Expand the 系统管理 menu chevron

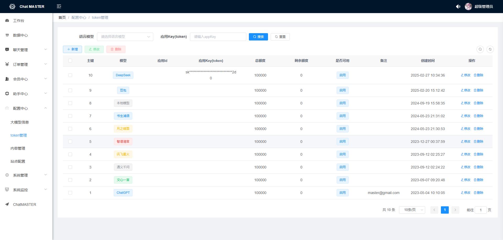tap(46, 175)
